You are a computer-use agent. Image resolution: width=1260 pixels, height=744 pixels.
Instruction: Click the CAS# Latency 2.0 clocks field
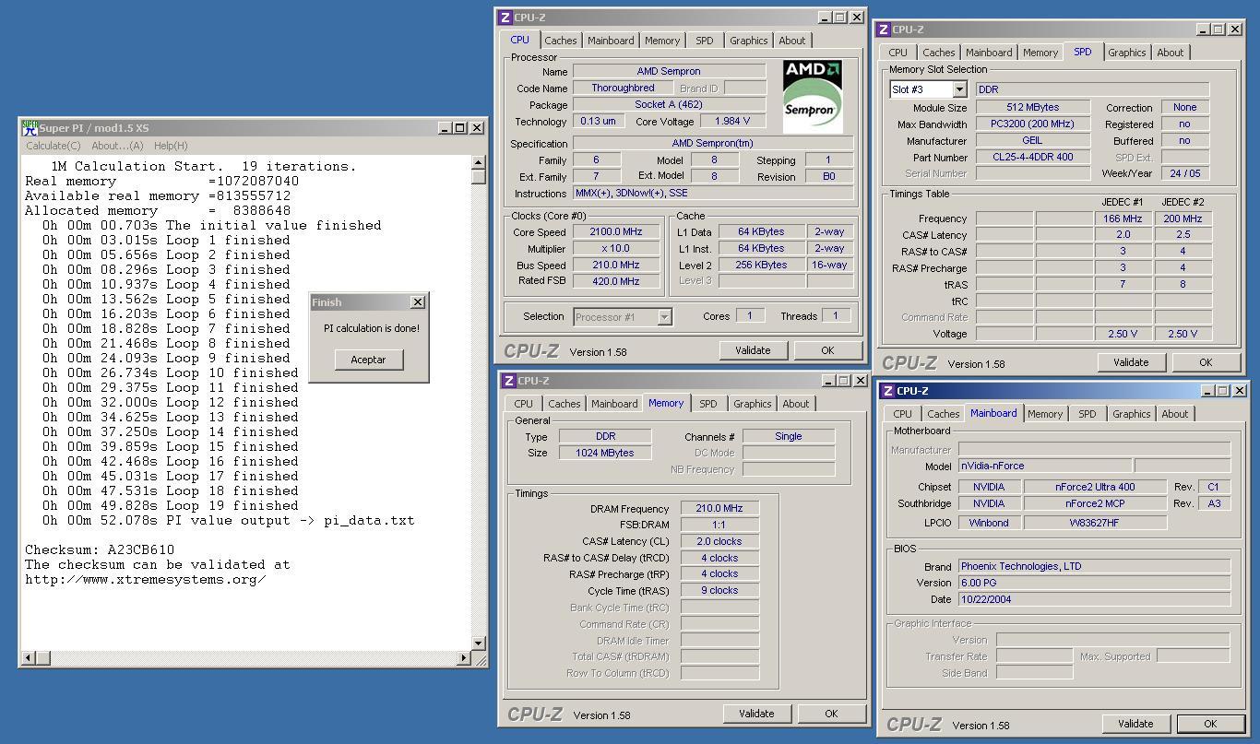pos(719,541)
